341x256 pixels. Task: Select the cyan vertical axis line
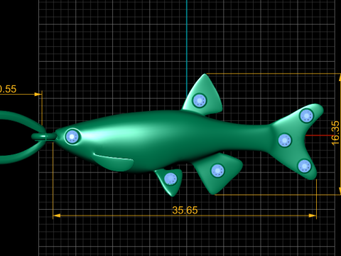[x=187, y=48]
